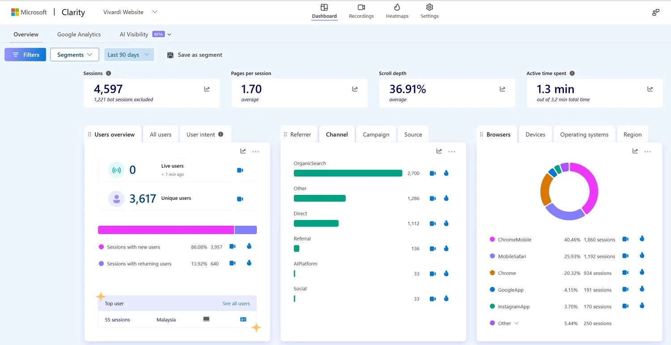Click the new users pink bar segment
Image resolution: width=671 pixels, height=345 pixels.
click(x=166, y=230)
